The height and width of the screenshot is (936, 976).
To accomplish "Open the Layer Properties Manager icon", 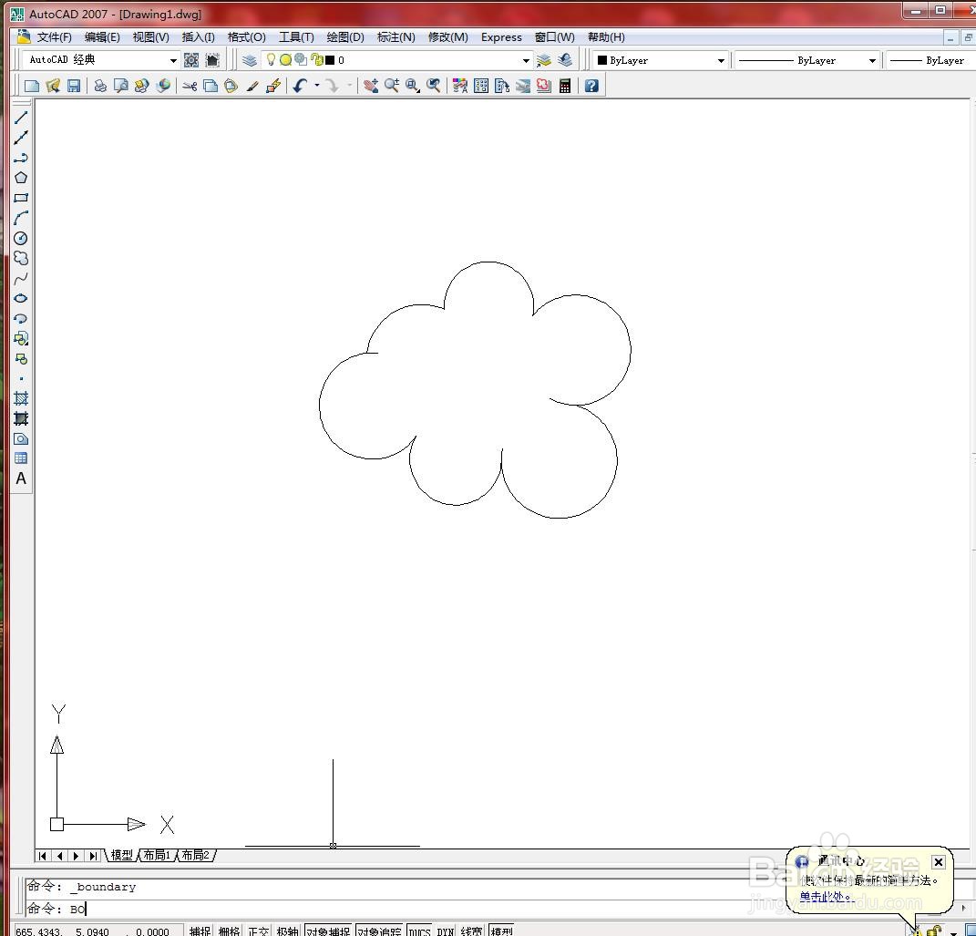I will (x=249, y=60).
